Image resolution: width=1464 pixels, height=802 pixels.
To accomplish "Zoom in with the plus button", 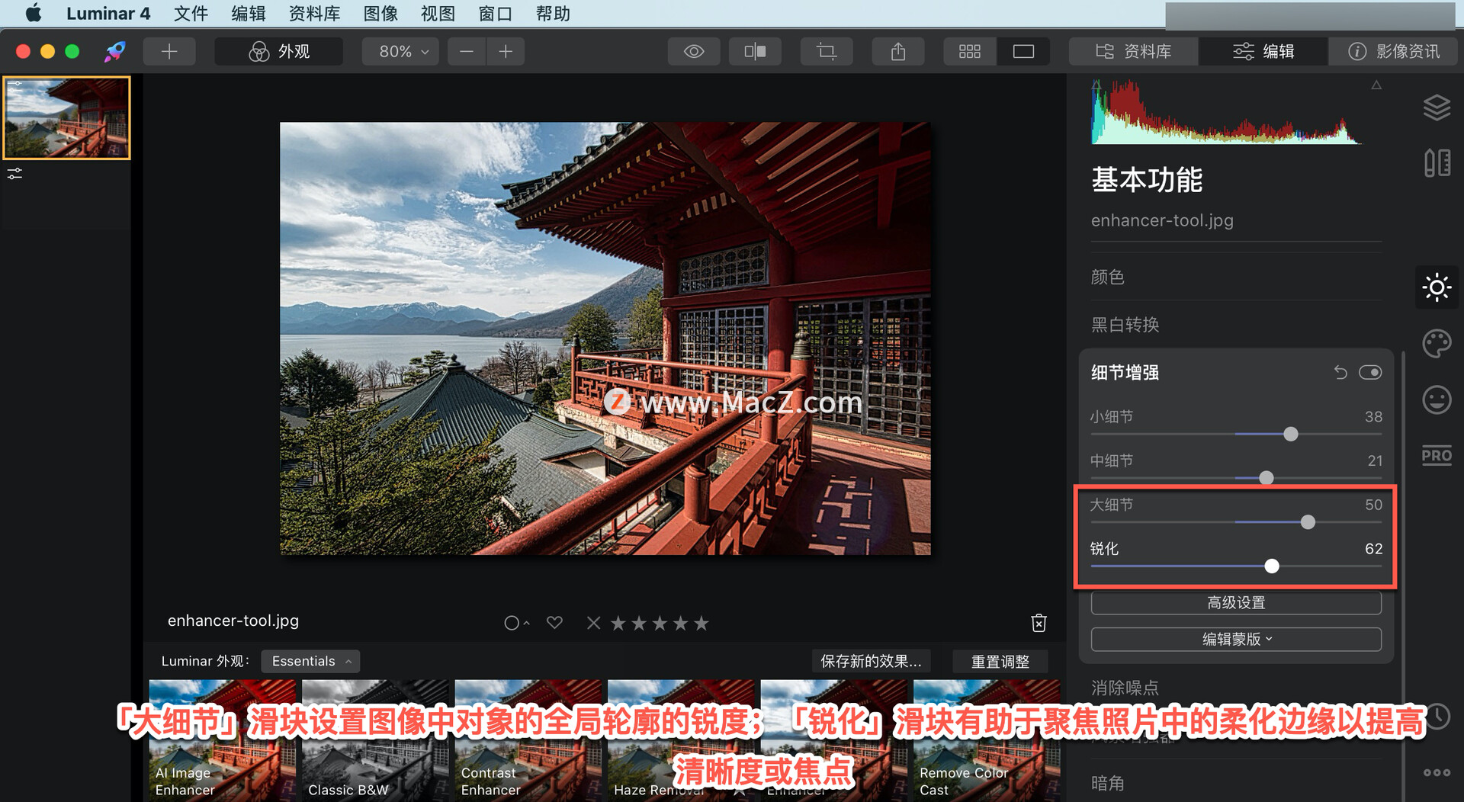I will click(505, 51).
